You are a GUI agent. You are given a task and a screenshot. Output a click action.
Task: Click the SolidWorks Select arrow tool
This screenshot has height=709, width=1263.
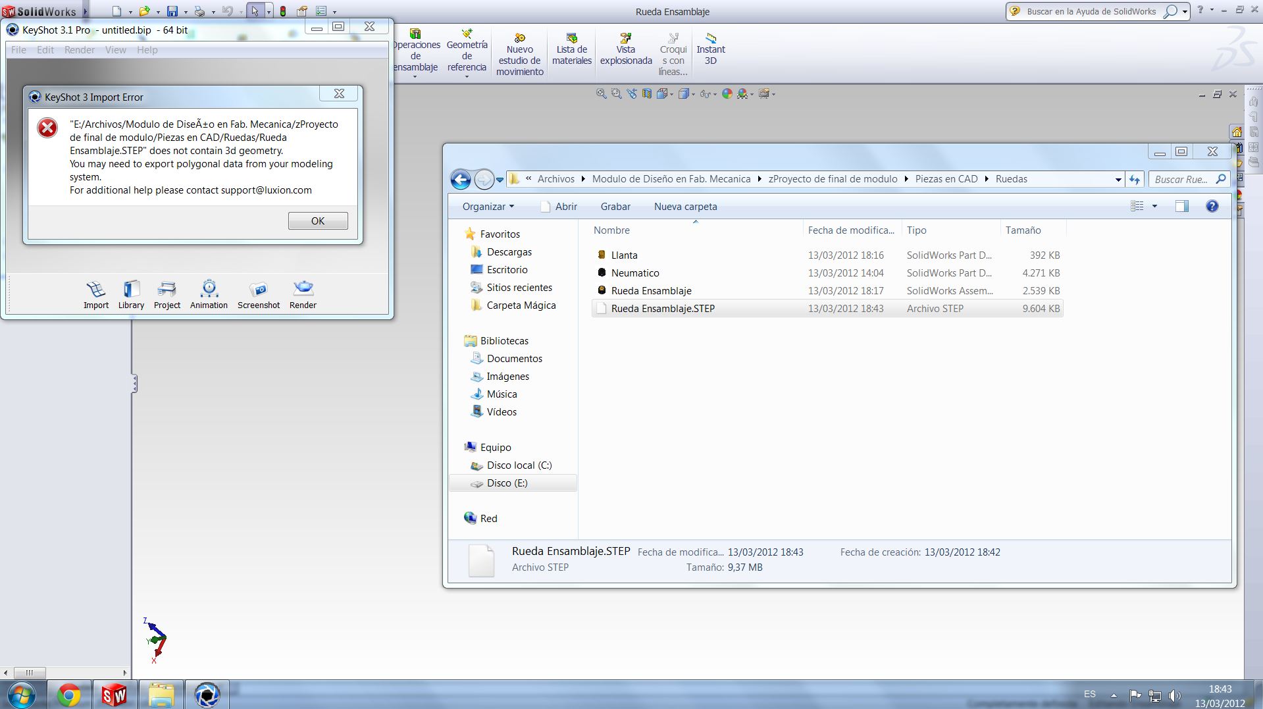pyautogui.click(x=255, y=11)
